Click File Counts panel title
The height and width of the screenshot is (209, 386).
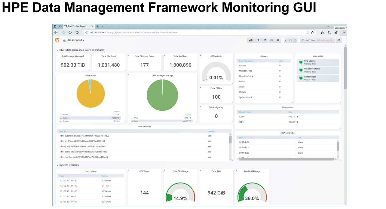pos(90,75)
